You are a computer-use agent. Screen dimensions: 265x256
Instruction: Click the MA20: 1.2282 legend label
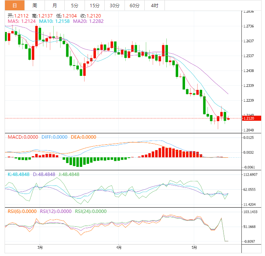click(88, 21)
